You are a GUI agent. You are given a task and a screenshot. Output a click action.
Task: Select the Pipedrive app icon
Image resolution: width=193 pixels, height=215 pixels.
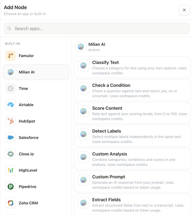tap(10, 187)
